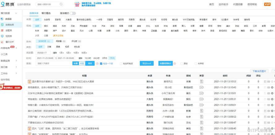This screenshot has height=135, width=275.
Task: Collapse the 爆文数据 sidebar section
Action: [16, 13]
